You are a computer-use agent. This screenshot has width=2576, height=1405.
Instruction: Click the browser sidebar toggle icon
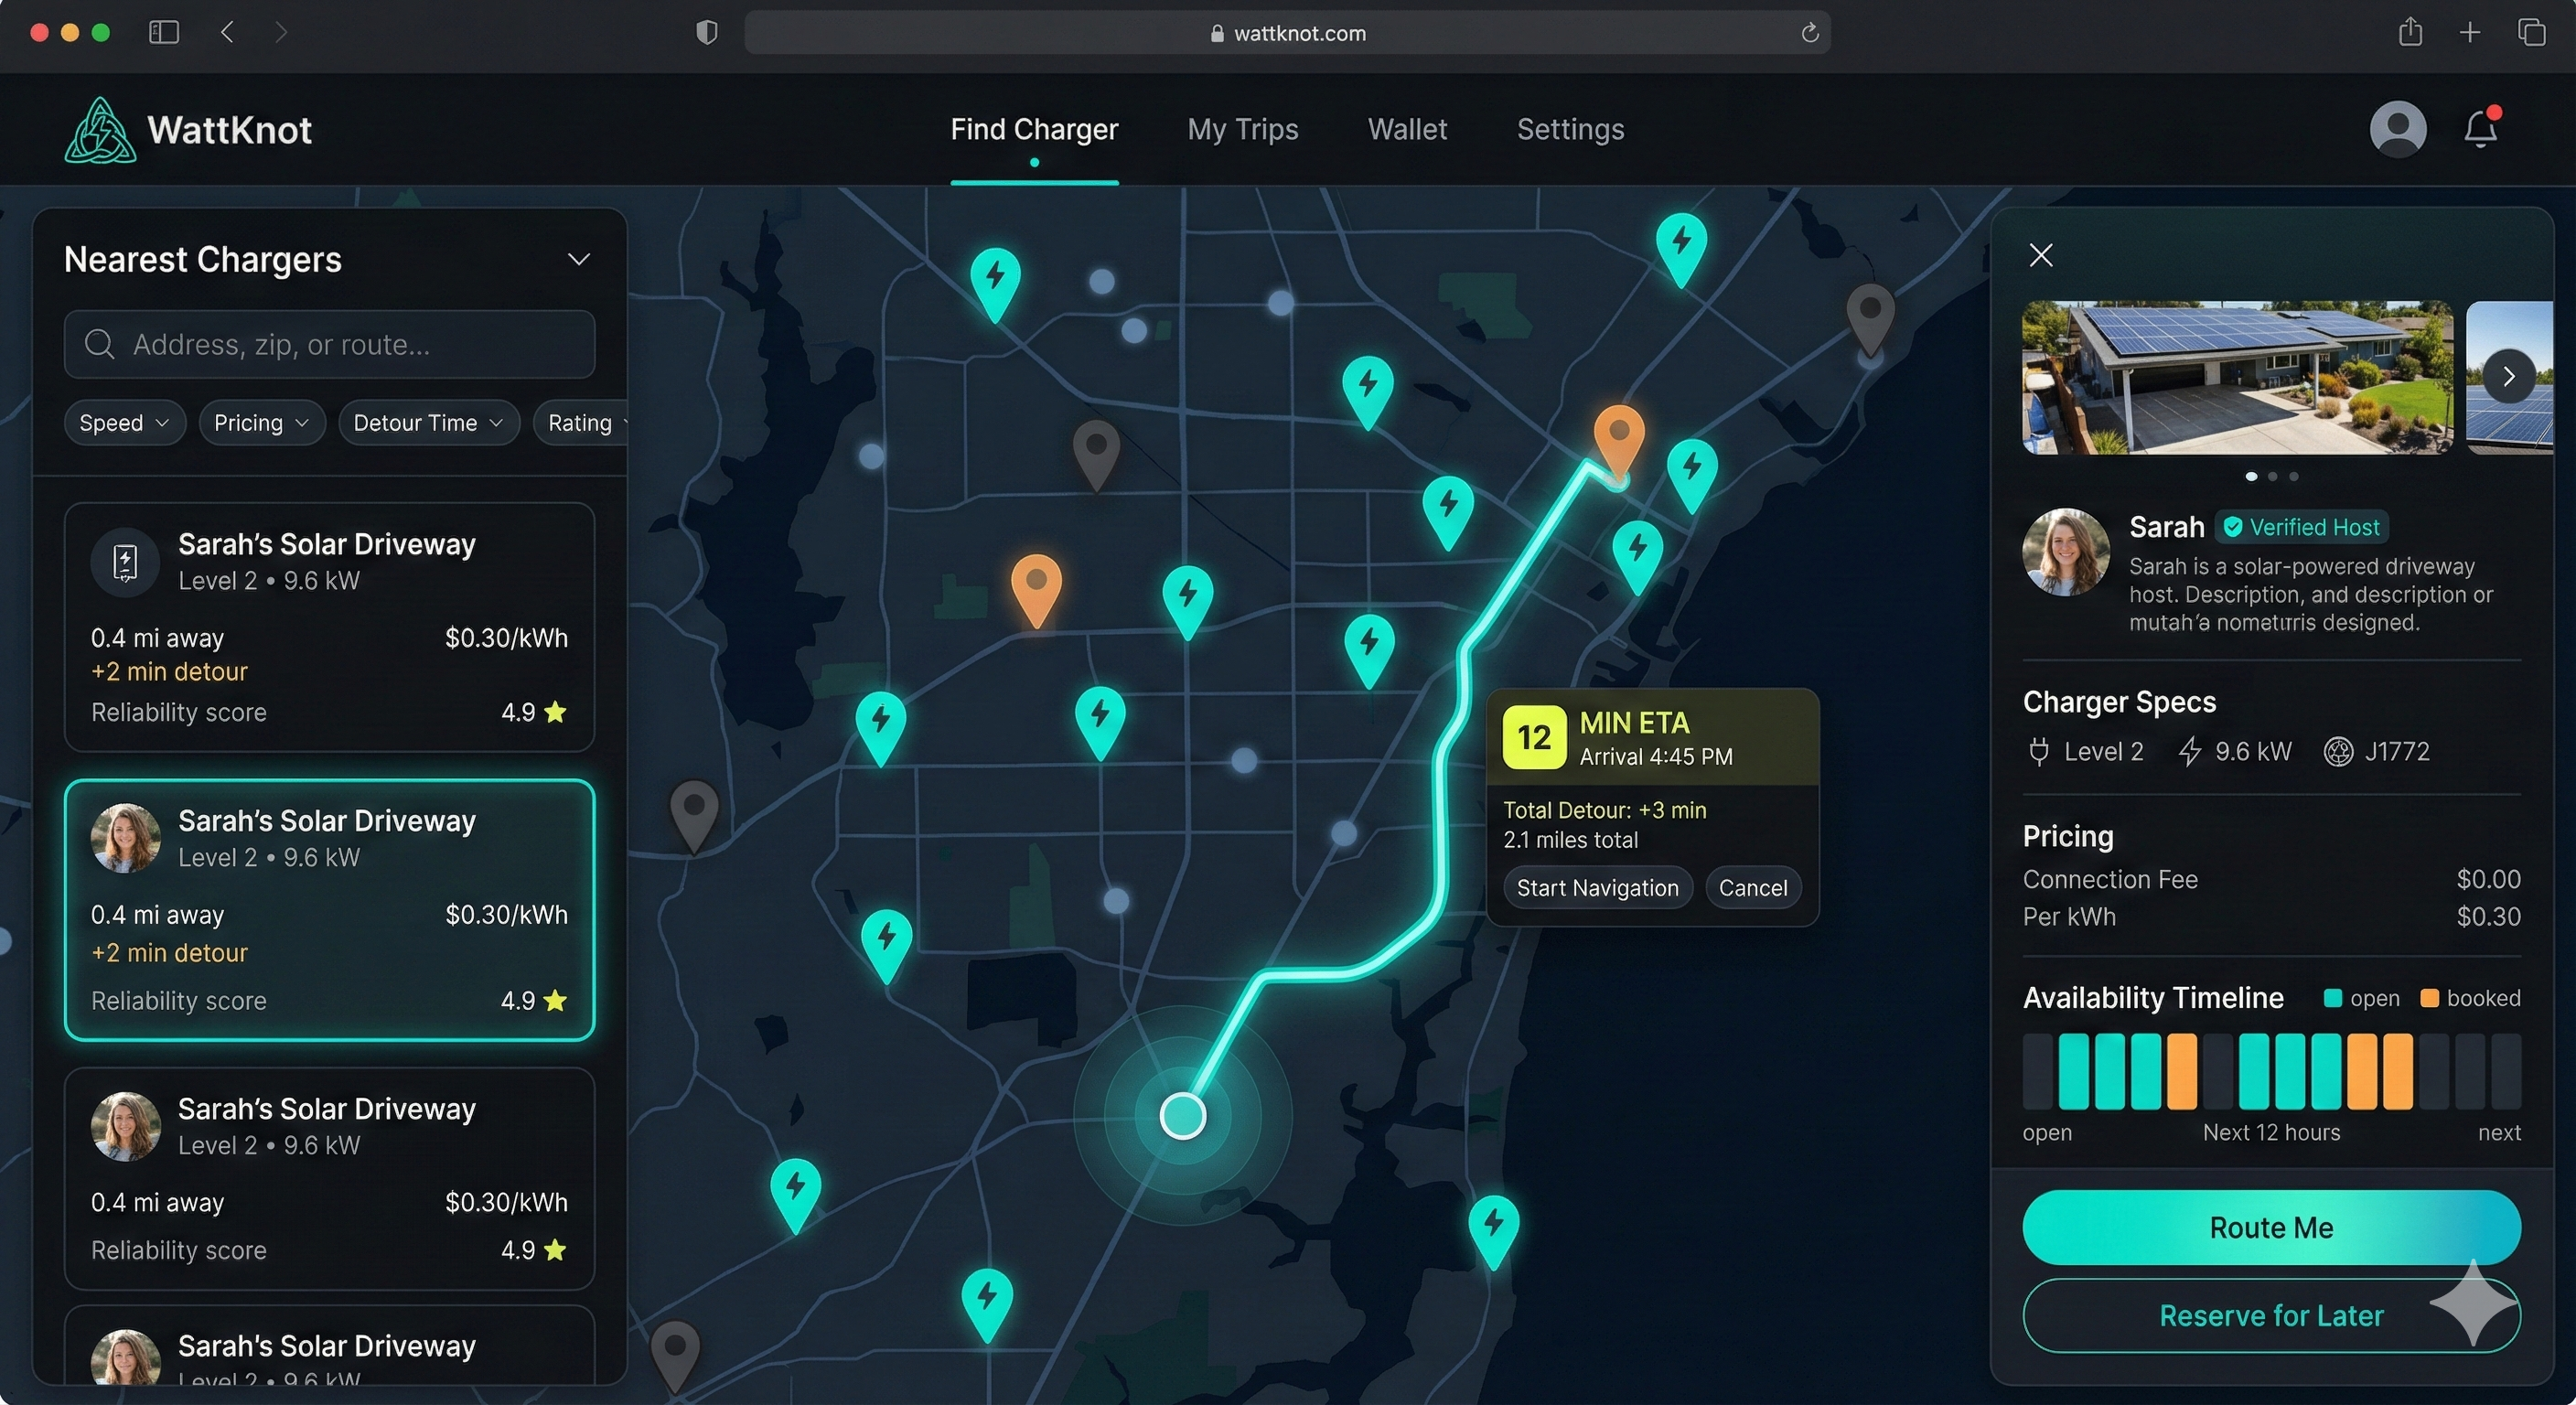coord(164,33)
